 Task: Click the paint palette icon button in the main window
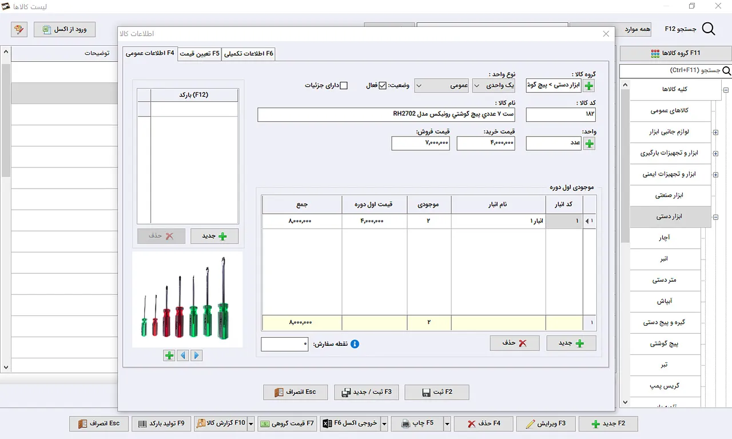19,29
